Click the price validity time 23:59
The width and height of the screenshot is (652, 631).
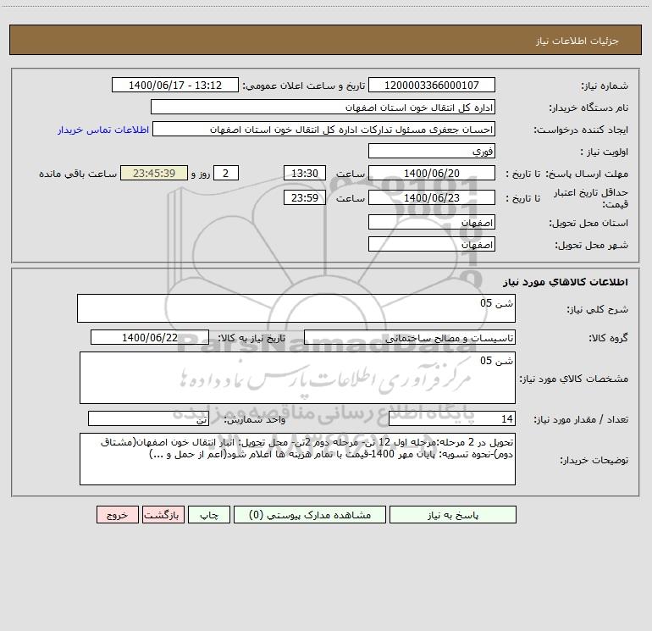click(304, 197)
